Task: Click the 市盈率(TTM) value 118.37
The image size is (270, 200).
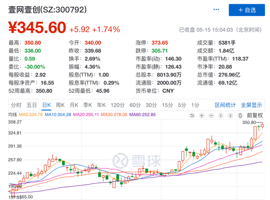Action: (240, 59)
